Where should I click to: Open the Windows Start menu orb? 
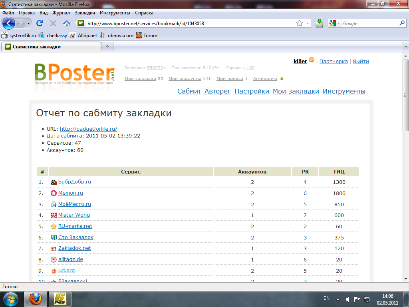click(x=10, y=299)
